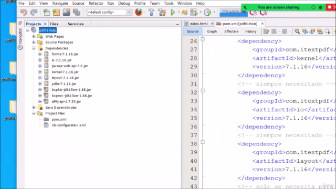The width and height of the screenshot is (336, 189).
Task: Expand the Web Pages folder
Action: pos(34,36)
